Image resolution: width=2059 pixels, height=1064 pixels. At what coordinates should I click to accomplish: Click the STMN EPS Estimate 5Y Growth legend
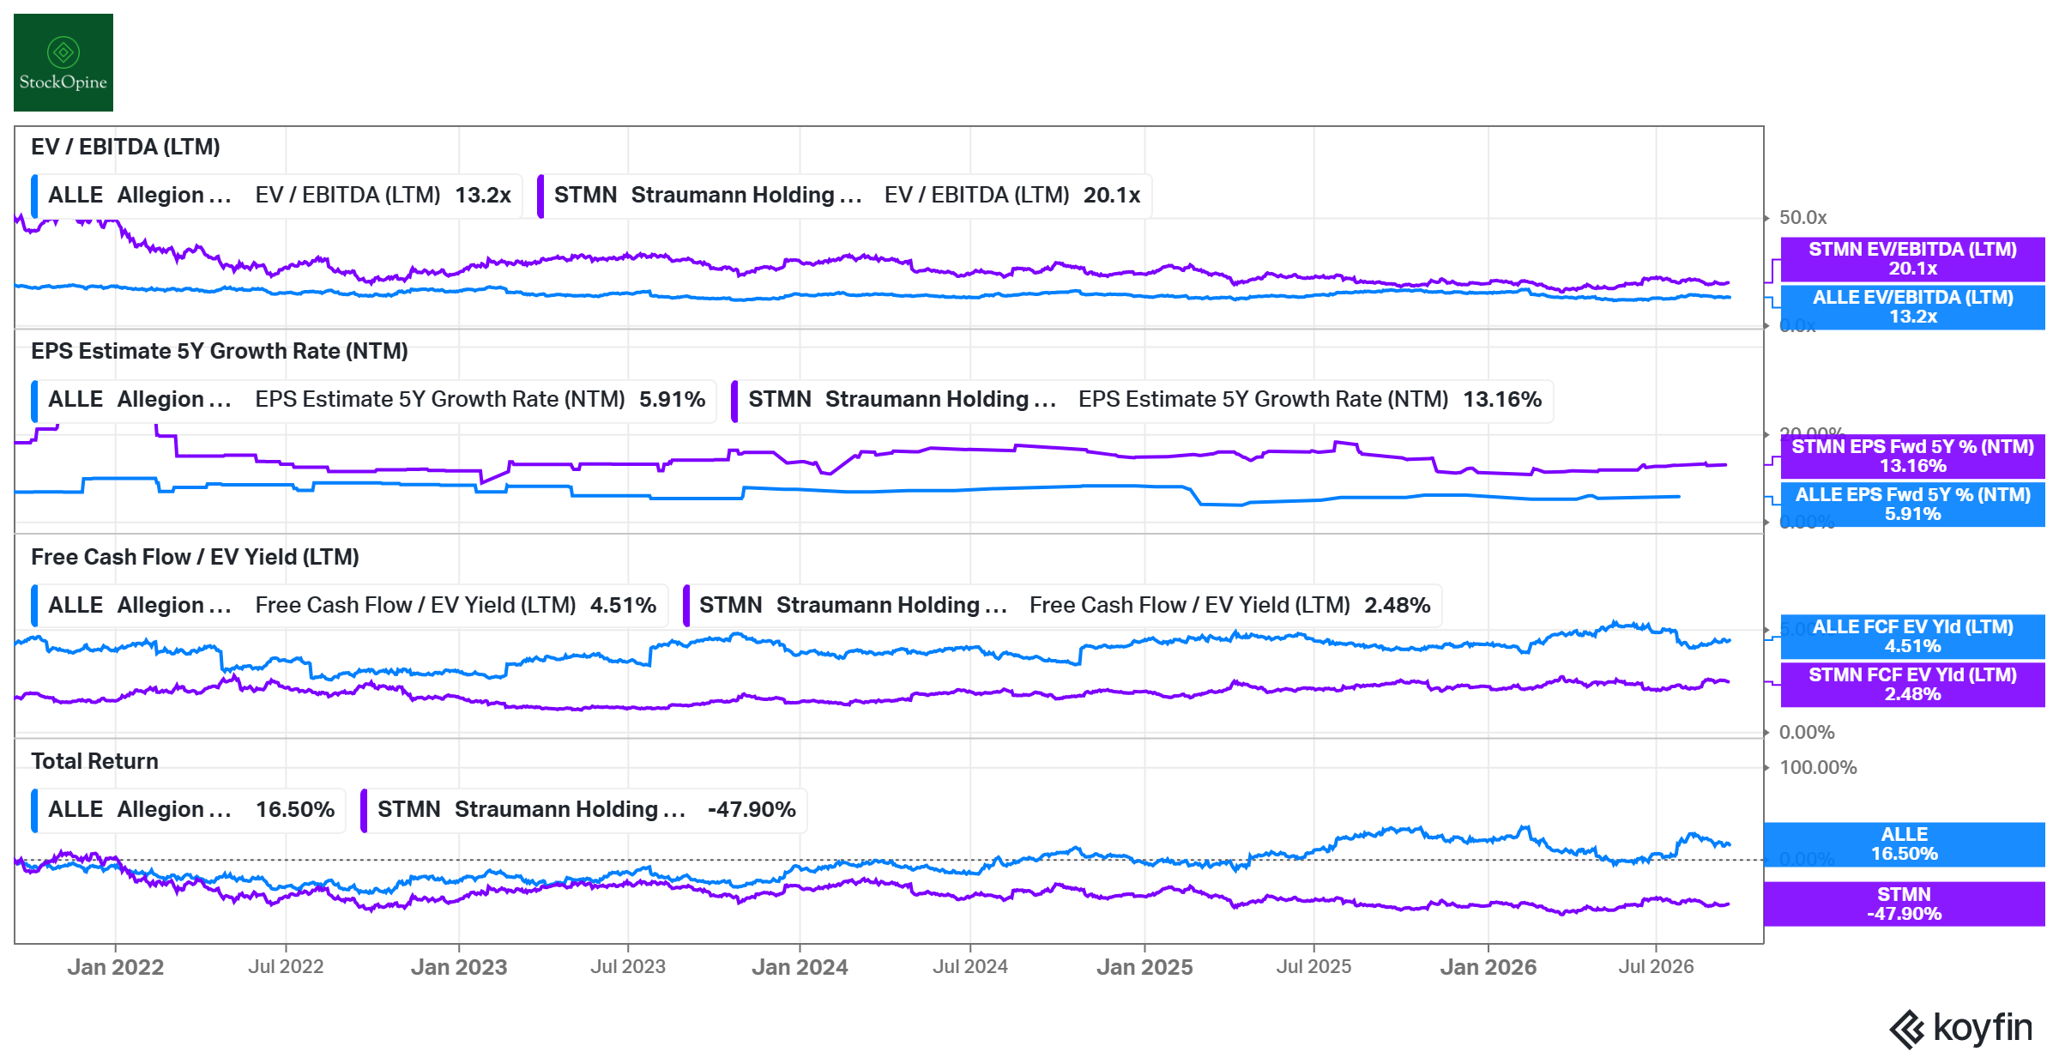pyautogui.click(x=1142, y=400)
